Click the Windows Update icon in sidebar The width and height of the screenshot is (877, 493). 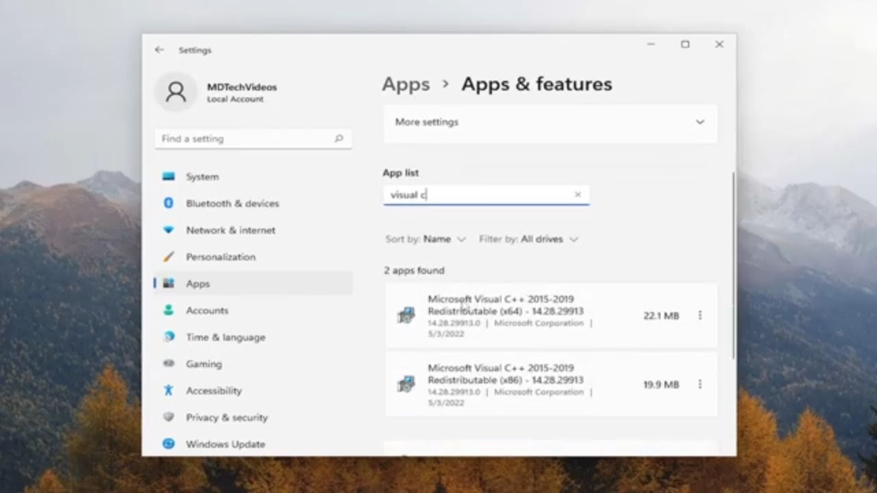tap(169, 444)
